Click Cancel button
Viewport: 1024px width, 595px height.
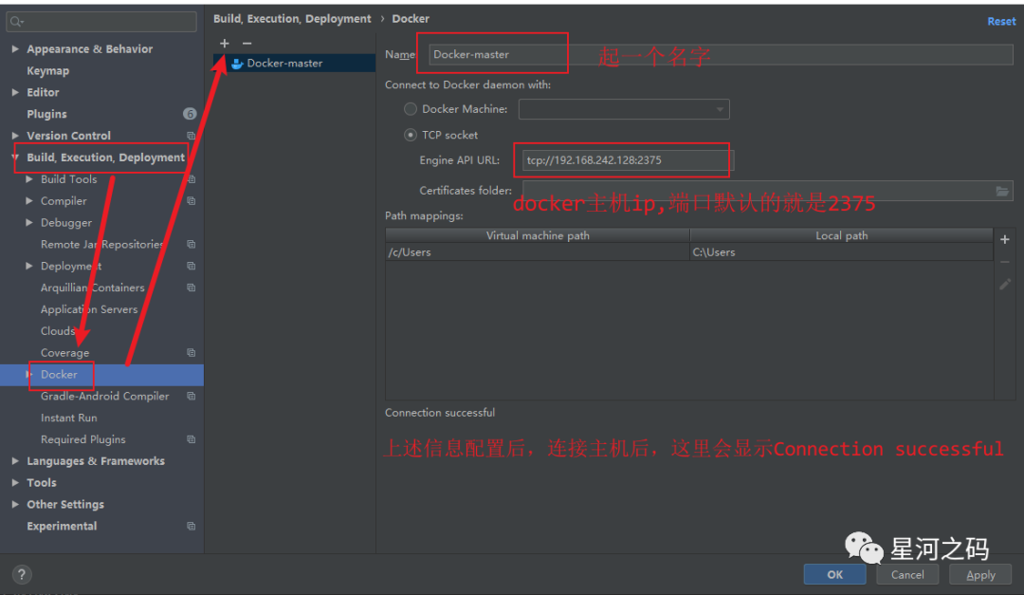tap(907, 575)
